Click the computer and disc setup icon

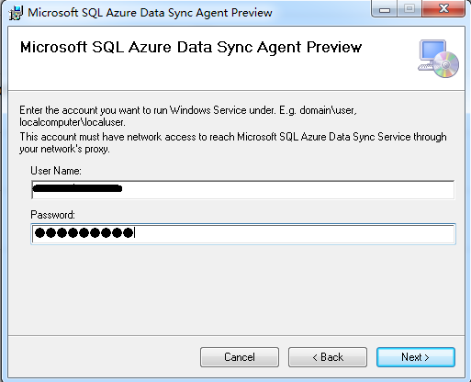coord(438,59)
